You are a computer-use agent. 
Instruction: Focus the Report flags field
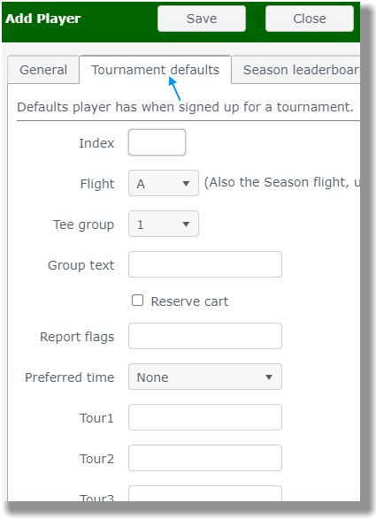[x=205, y=336]
